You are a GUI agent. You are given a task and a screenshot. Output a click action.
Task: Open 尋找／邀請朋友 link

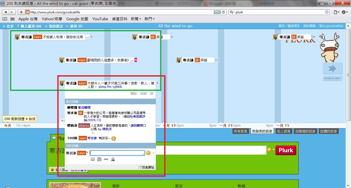(x=289, y=26)
